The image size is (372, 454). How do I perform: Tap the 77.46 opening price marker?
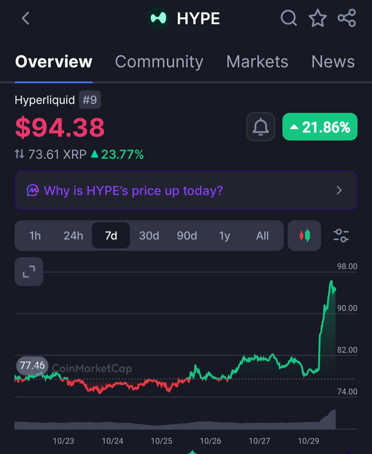[32, 366]
